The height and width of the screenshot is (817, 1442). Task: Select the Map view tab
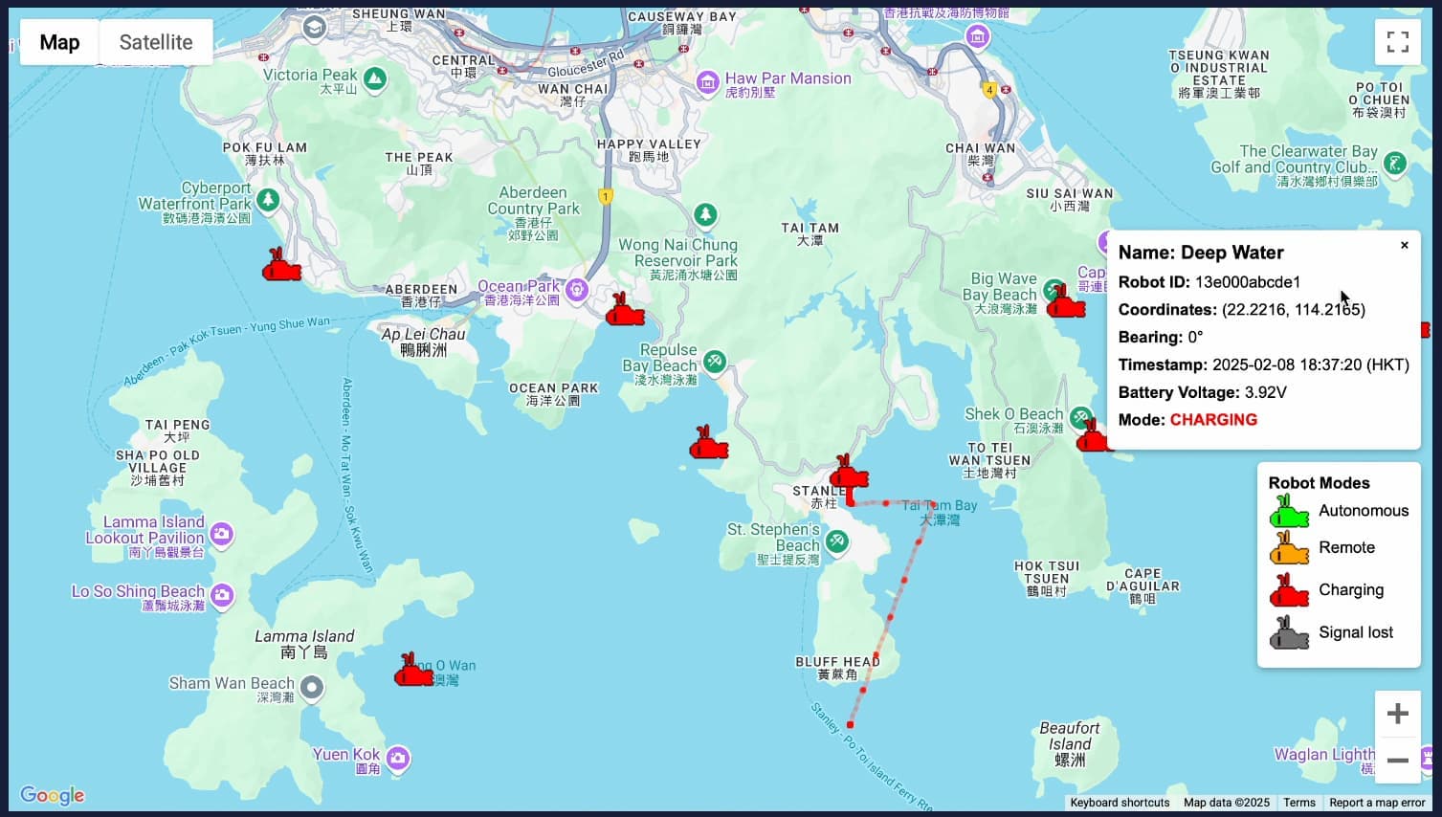[59, 42]
